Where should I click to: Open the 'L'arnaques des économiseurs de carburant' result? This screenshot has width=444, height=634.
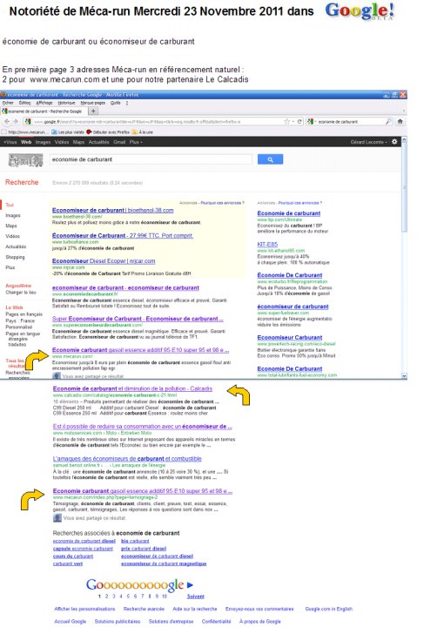[127, 459]
